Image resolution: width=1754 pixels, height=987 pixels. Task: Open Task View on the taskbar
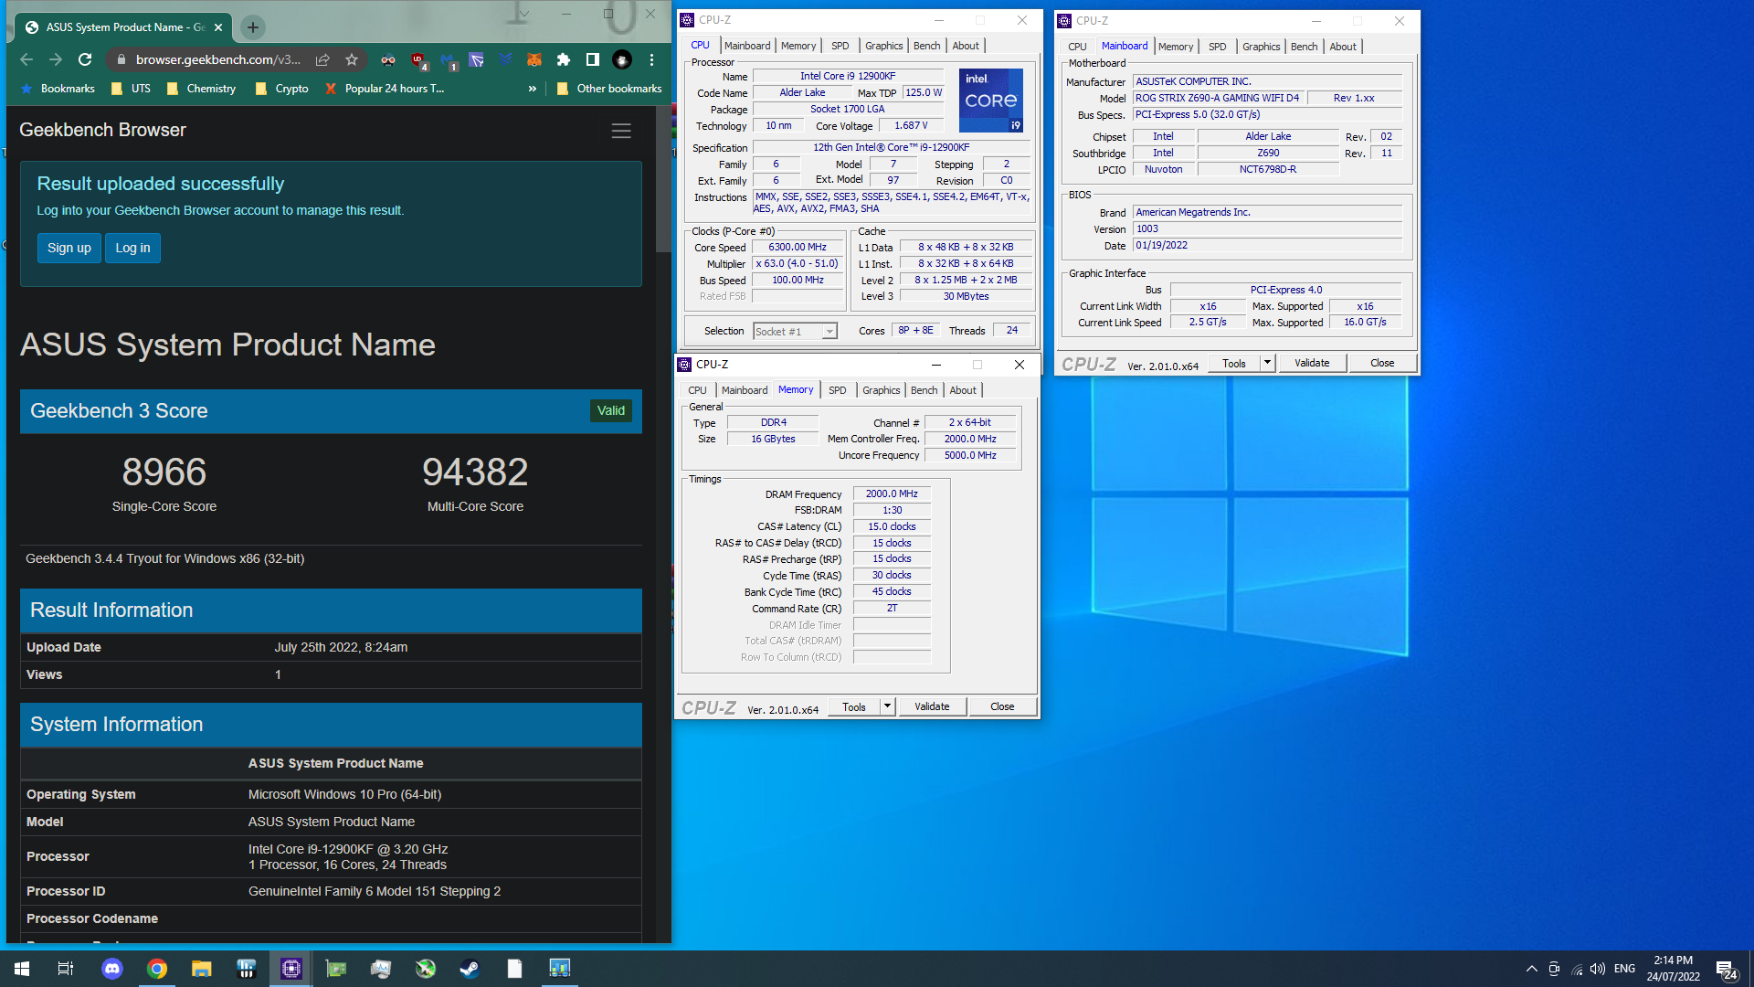(x=66, y=969)
